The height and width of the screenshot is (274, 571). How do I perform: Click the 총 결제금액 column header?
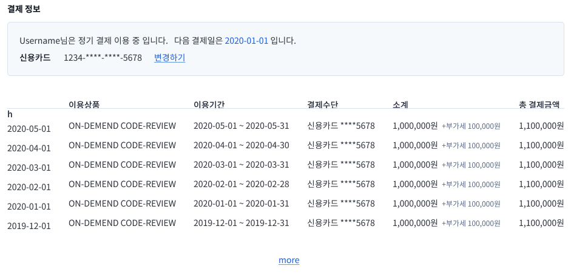(x=539, y=104)
